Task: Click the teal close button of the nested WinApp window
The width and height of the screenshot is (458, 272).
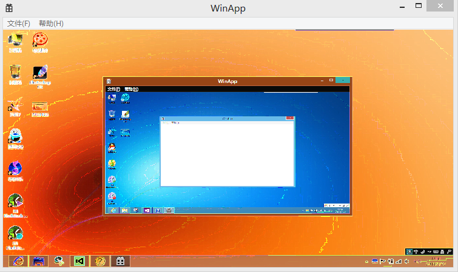Action: [343, 80]
